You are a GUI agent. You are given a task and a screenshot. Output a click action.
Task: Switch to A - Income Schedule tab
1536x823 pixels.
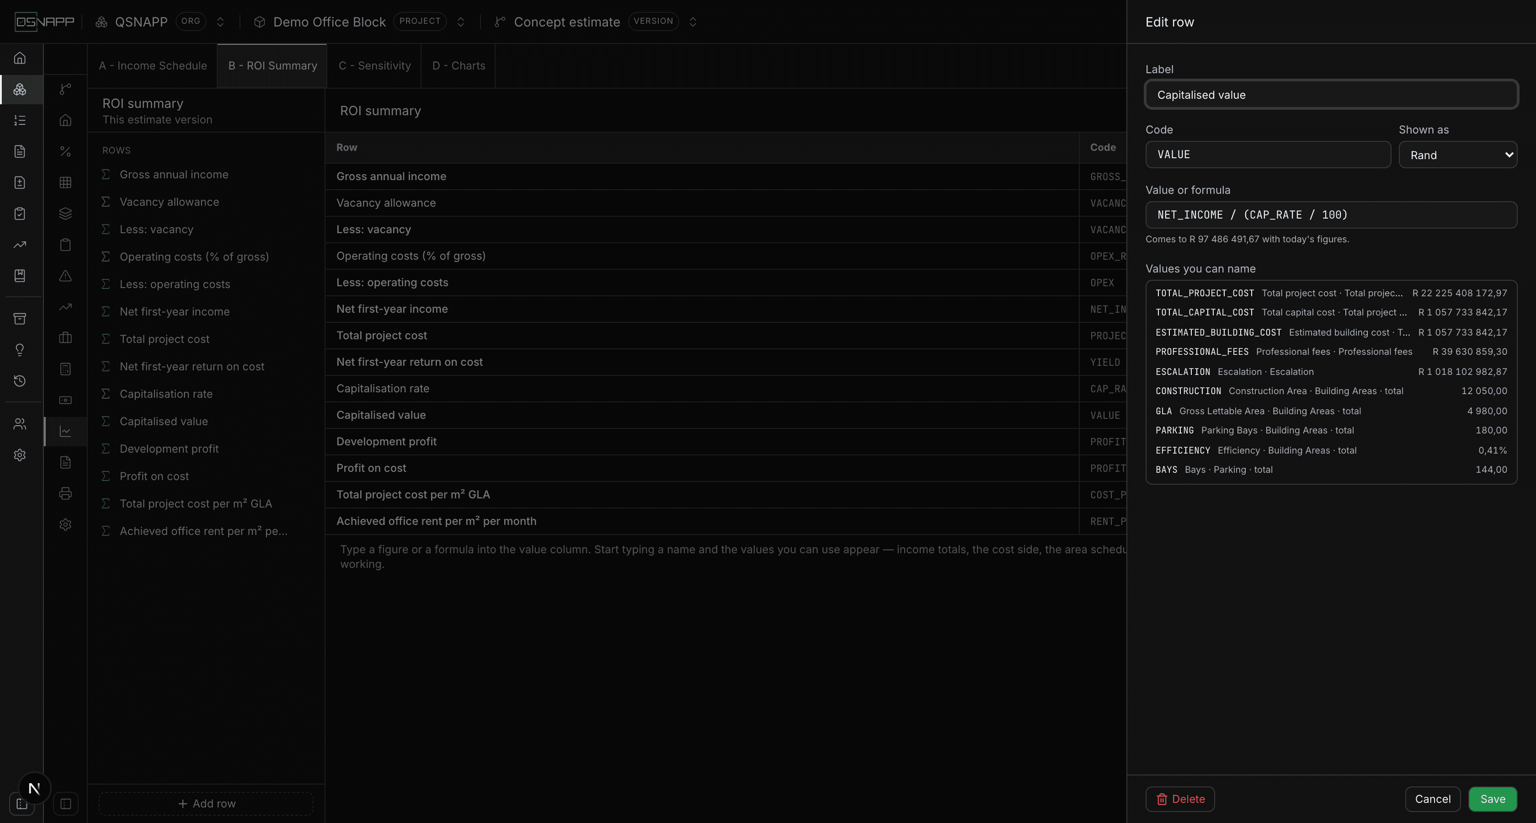click(153, 65)
